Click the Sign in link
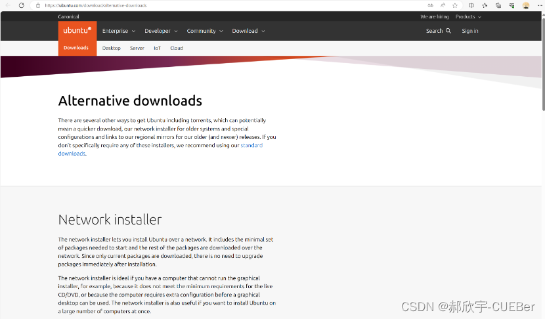This screenshot has height=319, width=545. pos(470,31)
